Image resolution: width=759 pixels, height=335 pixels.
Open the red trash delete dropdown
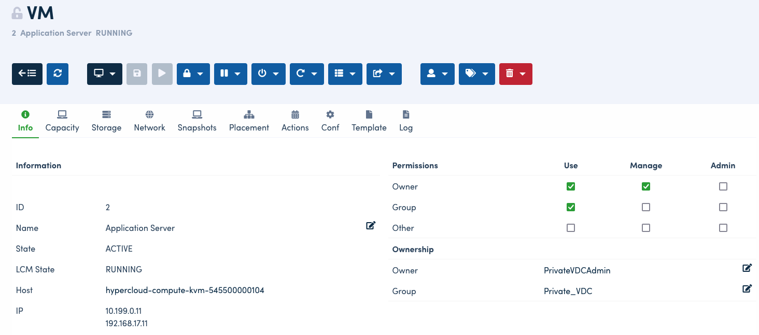[515, 74]
